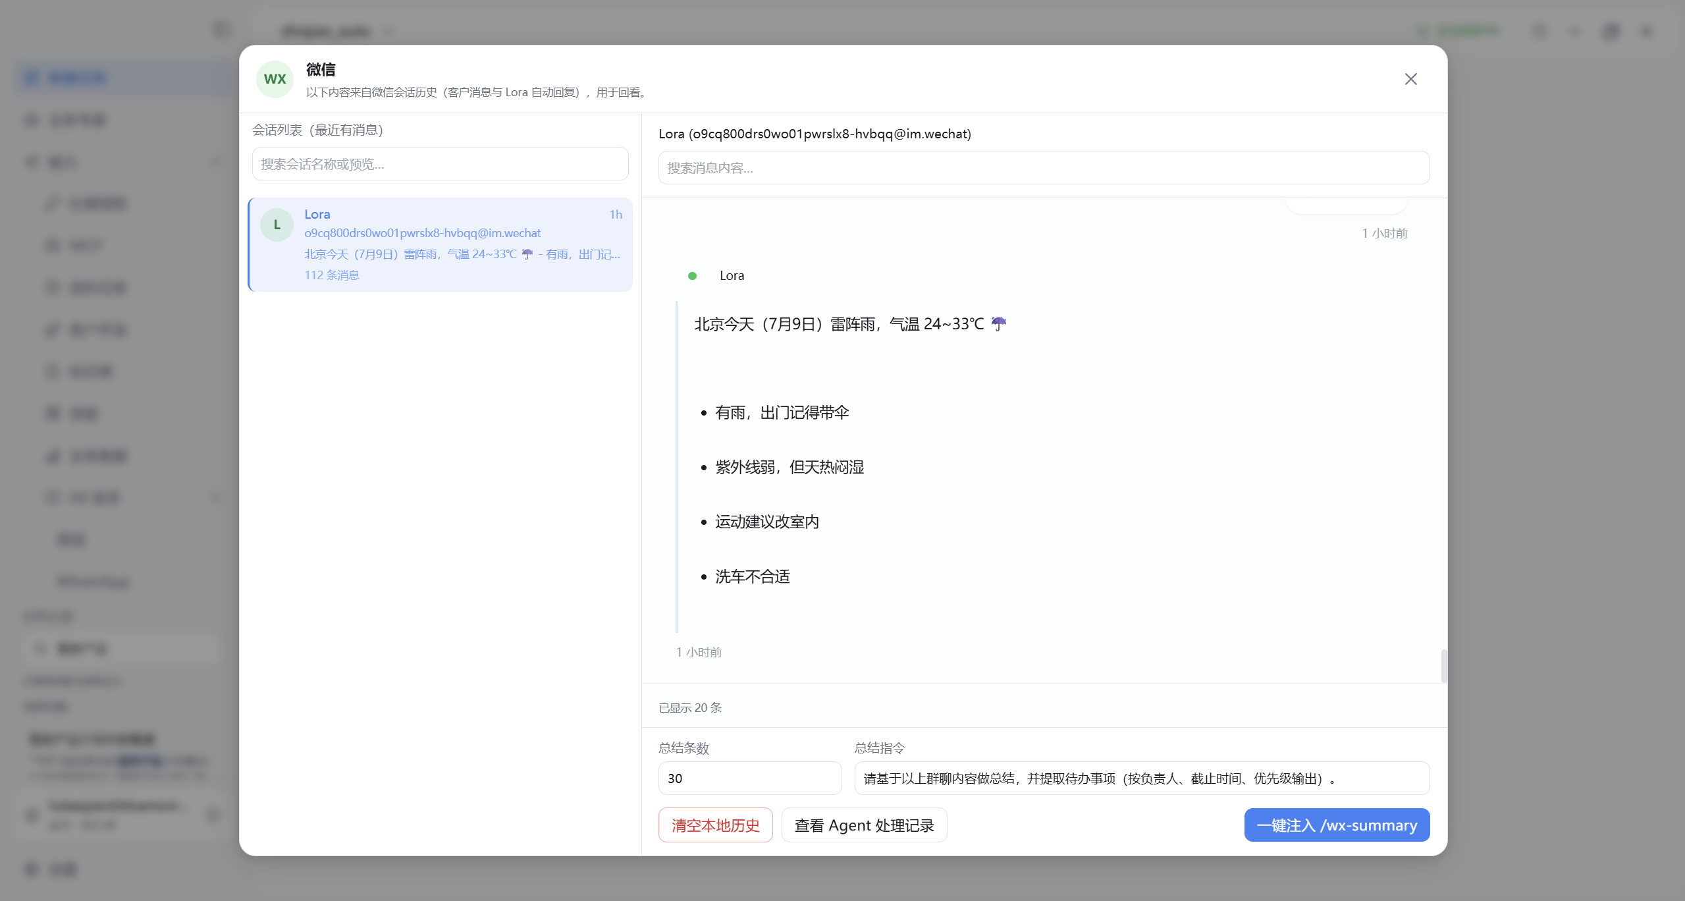Screen dimensions: 1685x901
Task: Click the 已显示 20 条 status text
Action: click(690, 708)
